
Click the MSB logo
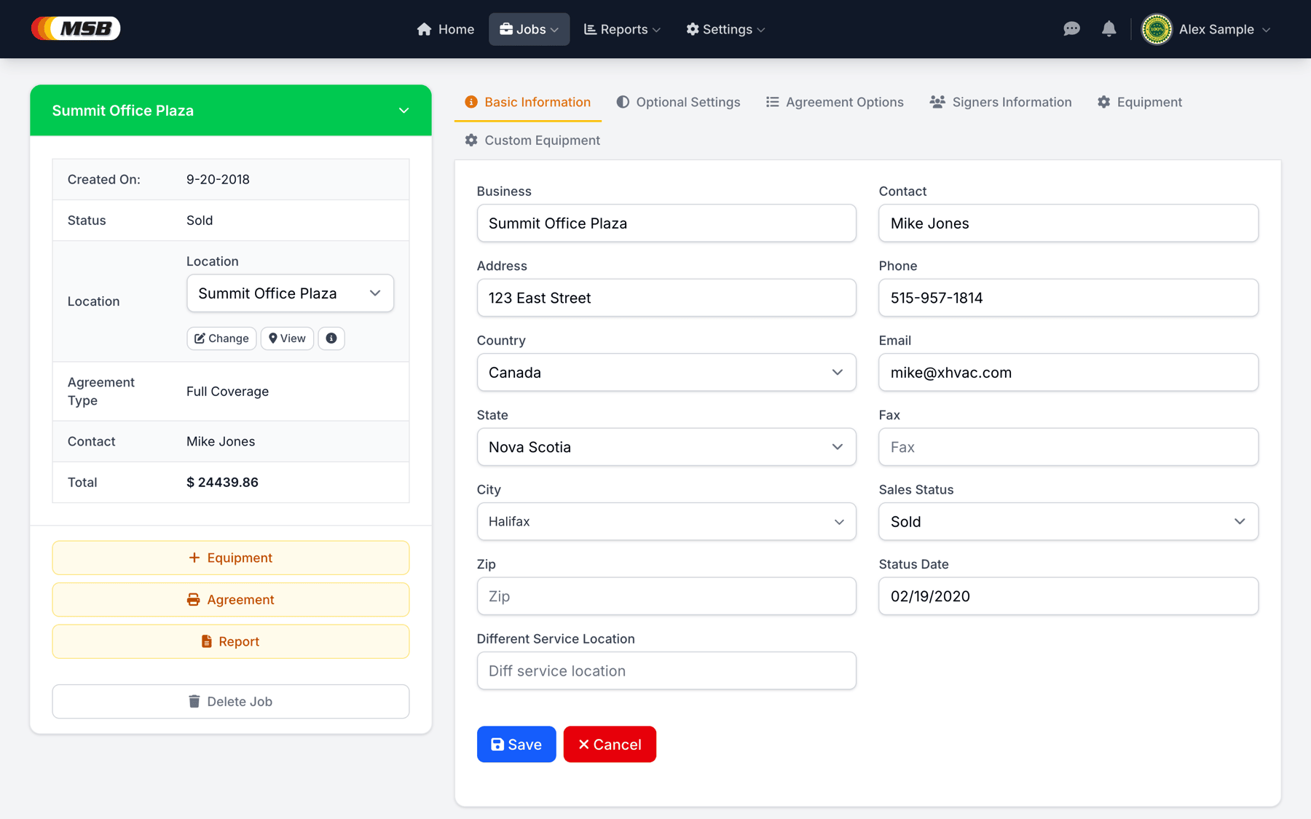(76, 28)
